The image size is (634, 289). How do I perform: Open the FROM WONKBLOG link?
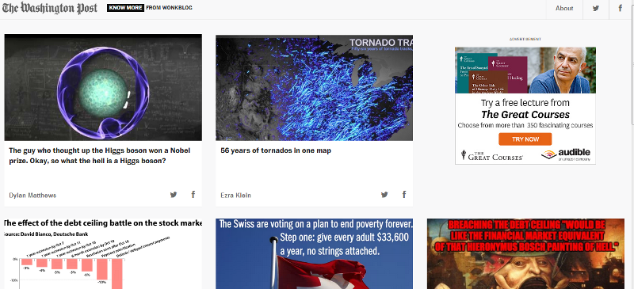click(169, 8)
